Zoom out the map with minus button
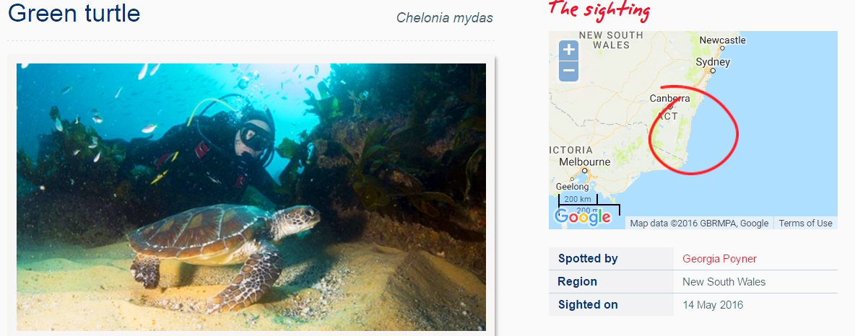 (569, 71)
